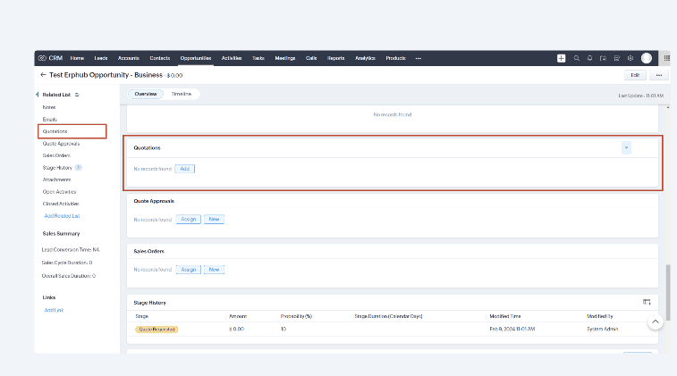Click the Stage History column settings icon
Screen dimensions: 677x376
(x=647, y=302)
